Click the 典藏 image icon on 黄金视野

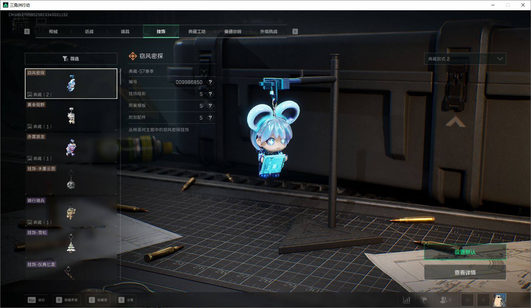tap(29, 127)
